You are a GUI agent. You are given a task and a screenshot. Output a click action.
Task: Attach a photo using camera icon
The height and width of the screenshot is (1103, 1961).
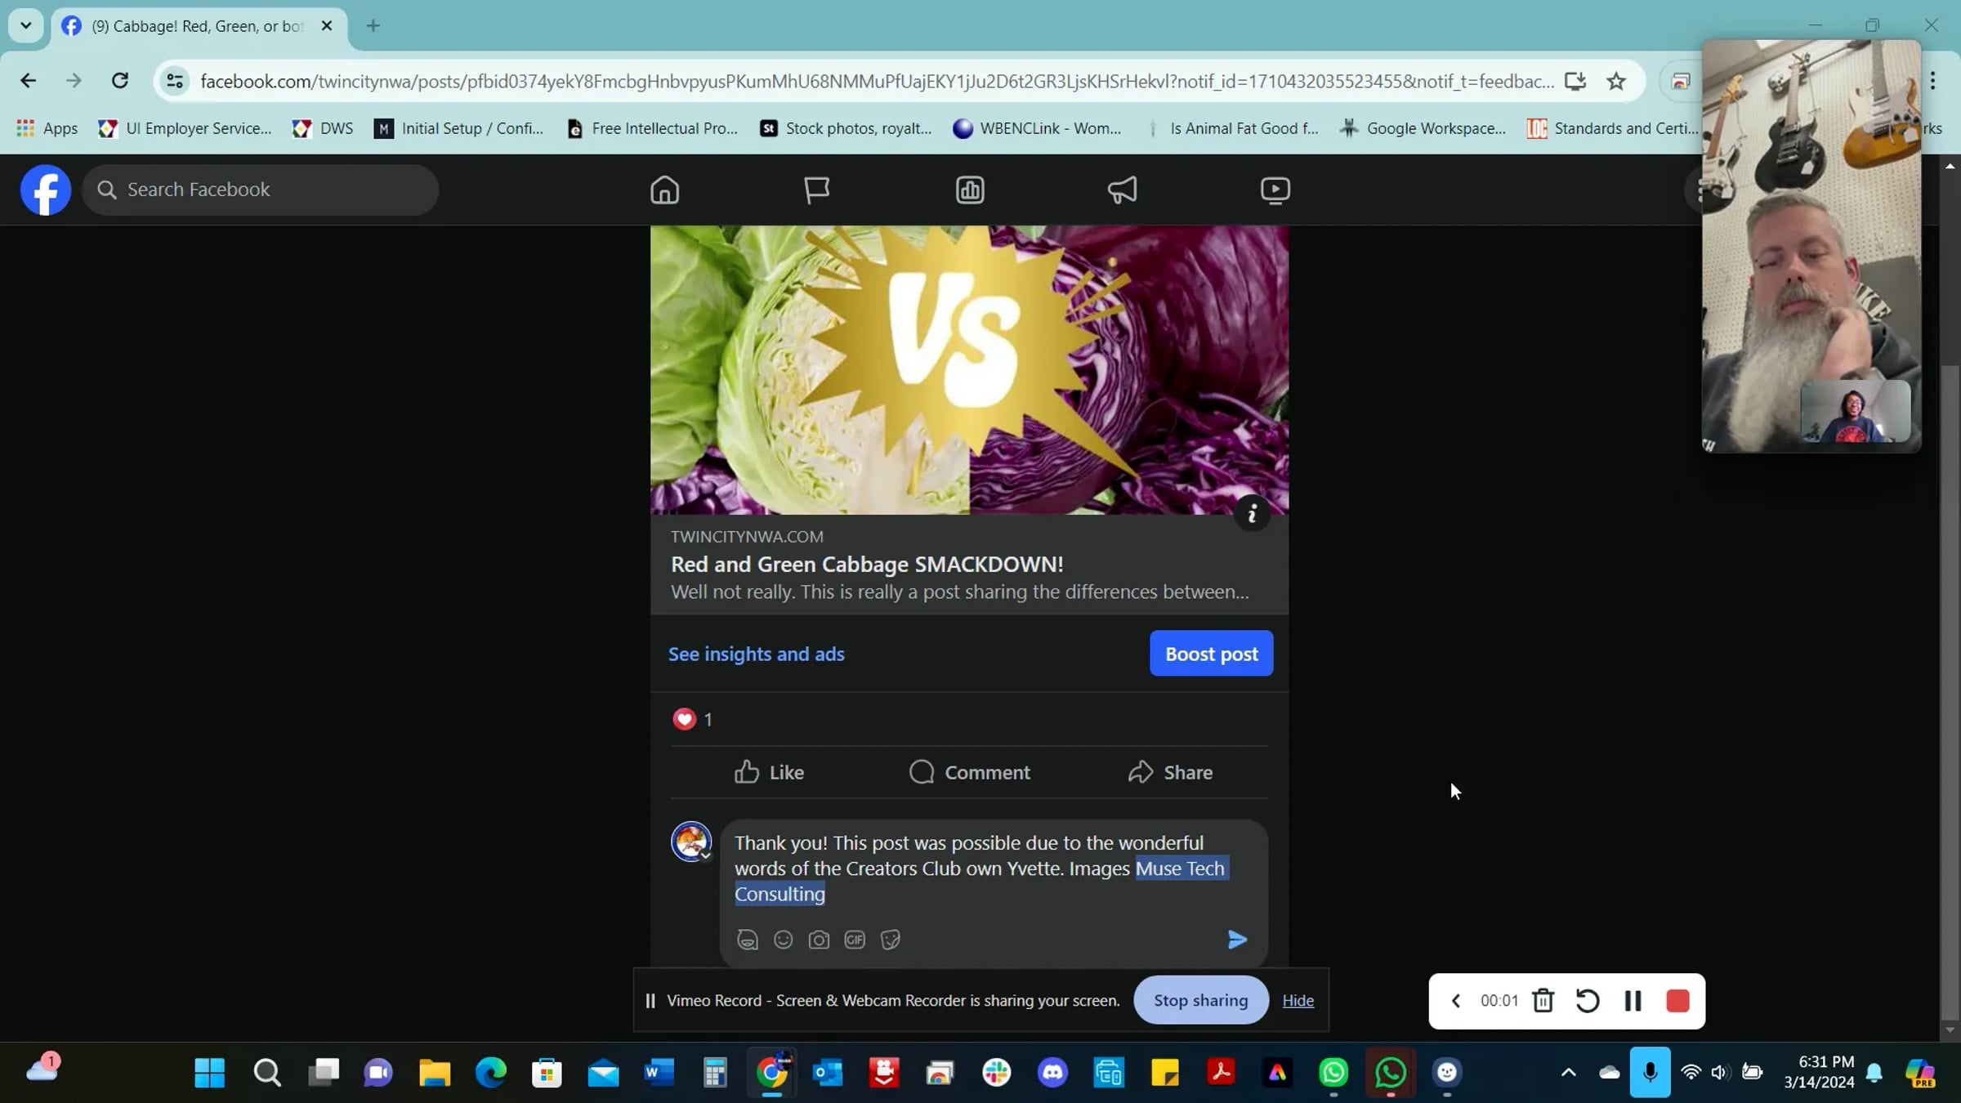(819, 940)
